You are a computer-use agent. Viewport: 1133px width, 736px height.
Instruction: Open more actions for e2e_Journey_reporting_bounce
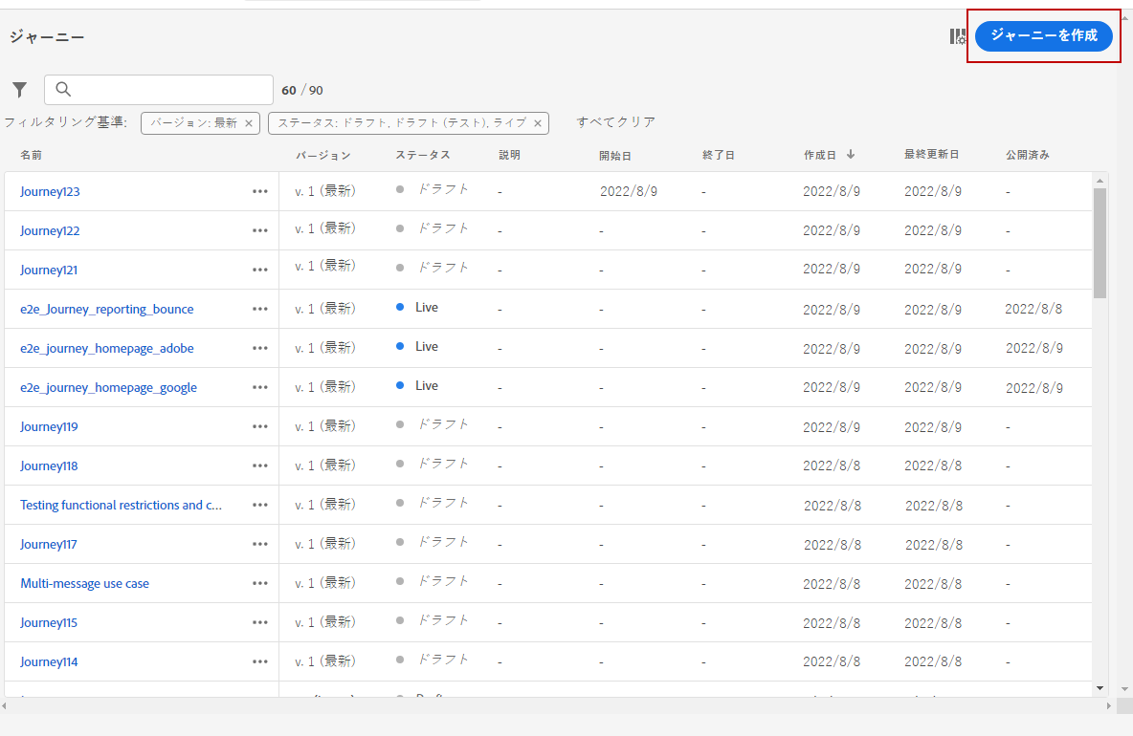pos(260,309)
